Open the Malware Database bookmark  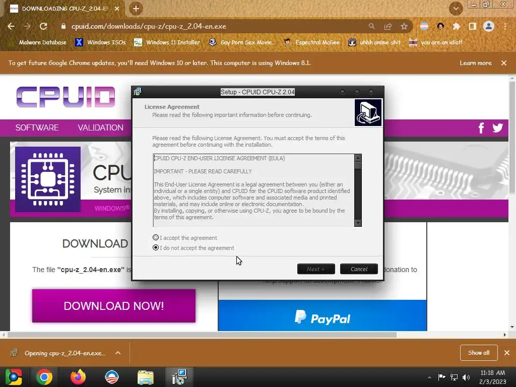pyautogui.click(x=38, y=42)
